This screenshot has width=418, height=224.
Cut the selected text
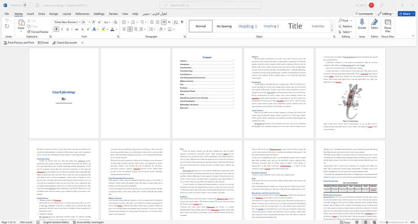click(x=31, y=20)
